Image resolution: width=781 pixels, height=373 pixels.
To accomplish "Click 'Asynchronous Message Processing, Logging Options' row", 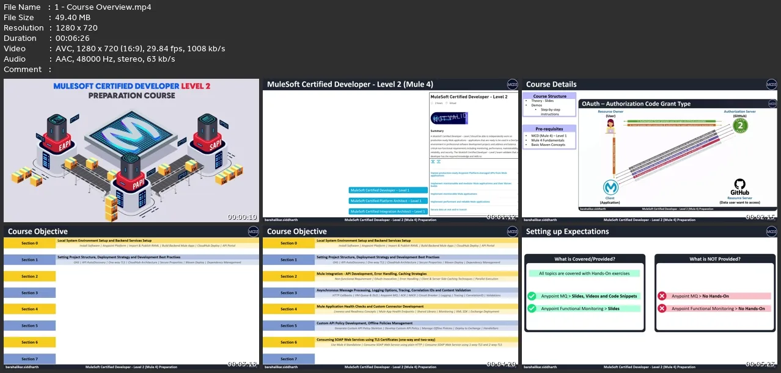I will click(x=417, y=293).
